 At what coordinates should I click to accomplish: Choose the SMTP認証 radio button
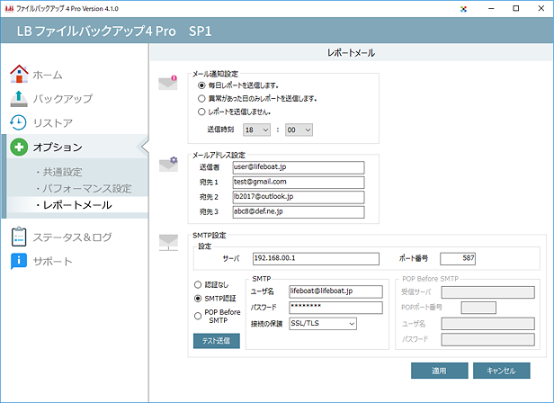[x=198, y=299]
